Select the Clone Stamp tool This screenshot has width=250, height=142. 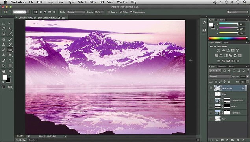4,45
